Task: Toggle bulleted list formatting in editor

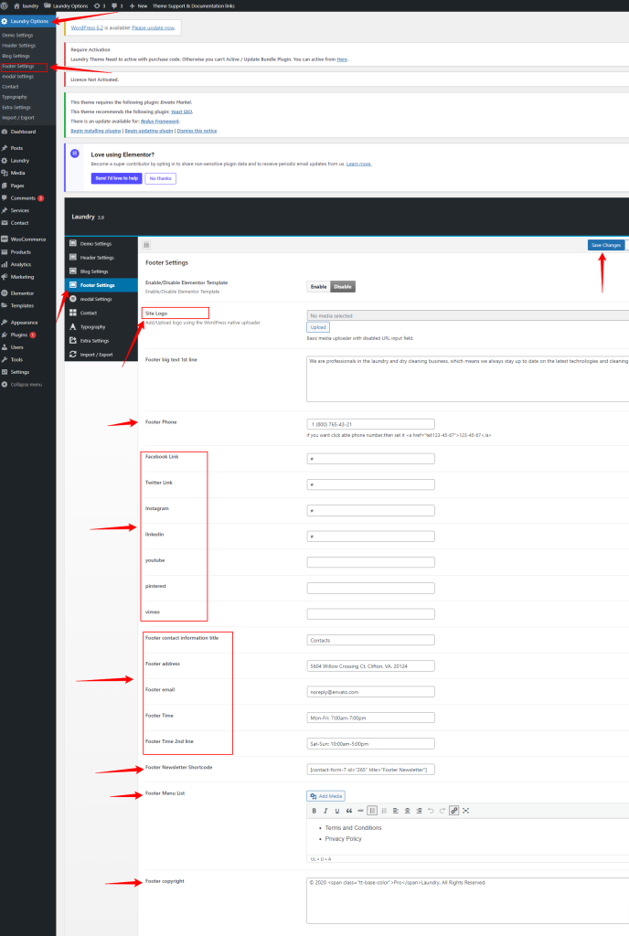Action: (x=372, y=810)
